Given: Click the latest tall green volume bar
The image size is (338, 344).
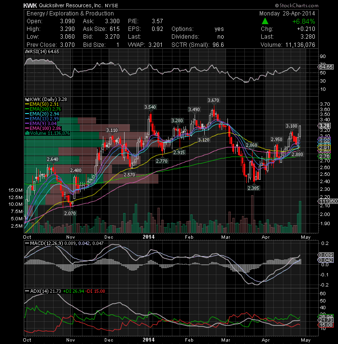Looking at the screenshot, I should [x=300, y=217].
